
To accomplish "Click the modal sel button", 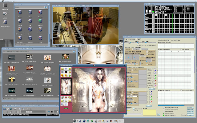I will [190, 111].
